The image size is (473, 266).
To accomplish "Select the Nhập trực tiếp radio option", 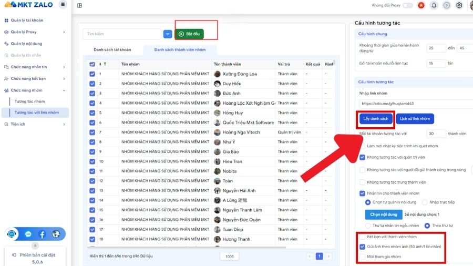I will [425, 202].
